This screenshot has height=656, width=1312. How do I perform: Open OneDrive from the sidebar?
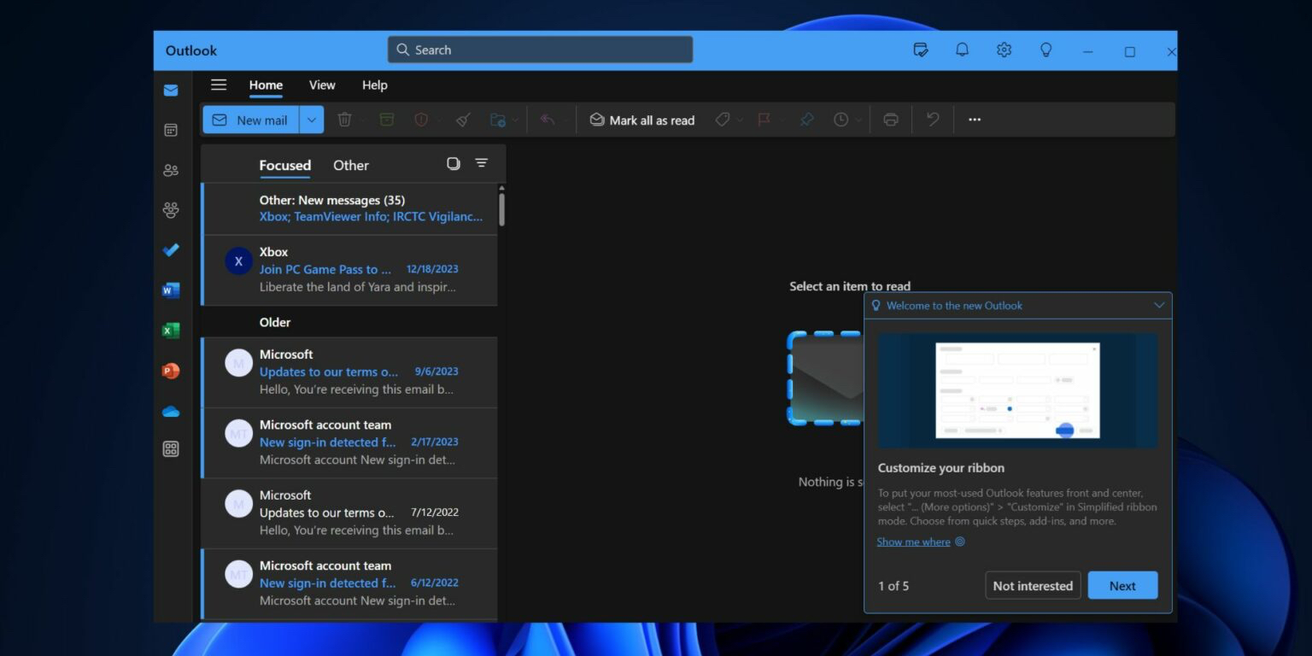[171, 411]
